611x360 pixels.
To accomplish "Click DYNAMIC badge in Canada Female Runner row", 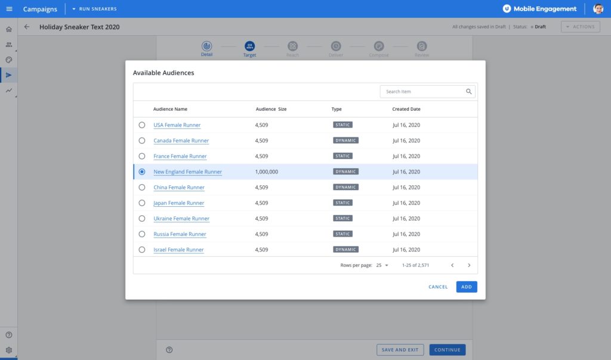I will (345, 141).
